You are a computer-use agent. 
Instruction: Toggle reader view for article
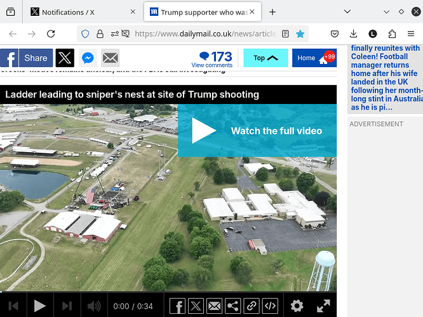[285, 34]
